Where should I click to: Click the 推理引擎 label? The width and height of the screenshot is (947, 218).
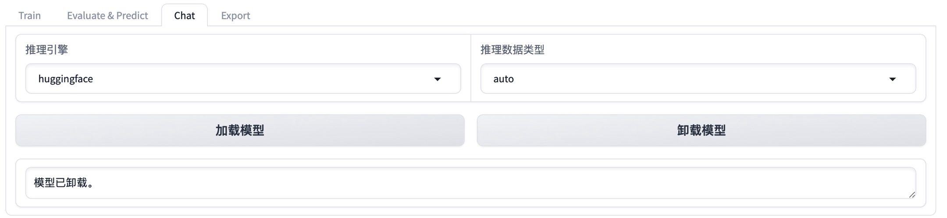point(46,50)
